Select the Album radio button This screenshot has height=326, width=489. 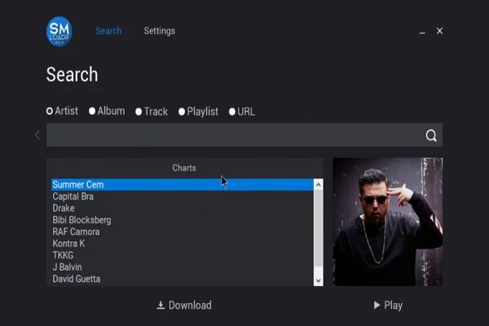point(92,111)
